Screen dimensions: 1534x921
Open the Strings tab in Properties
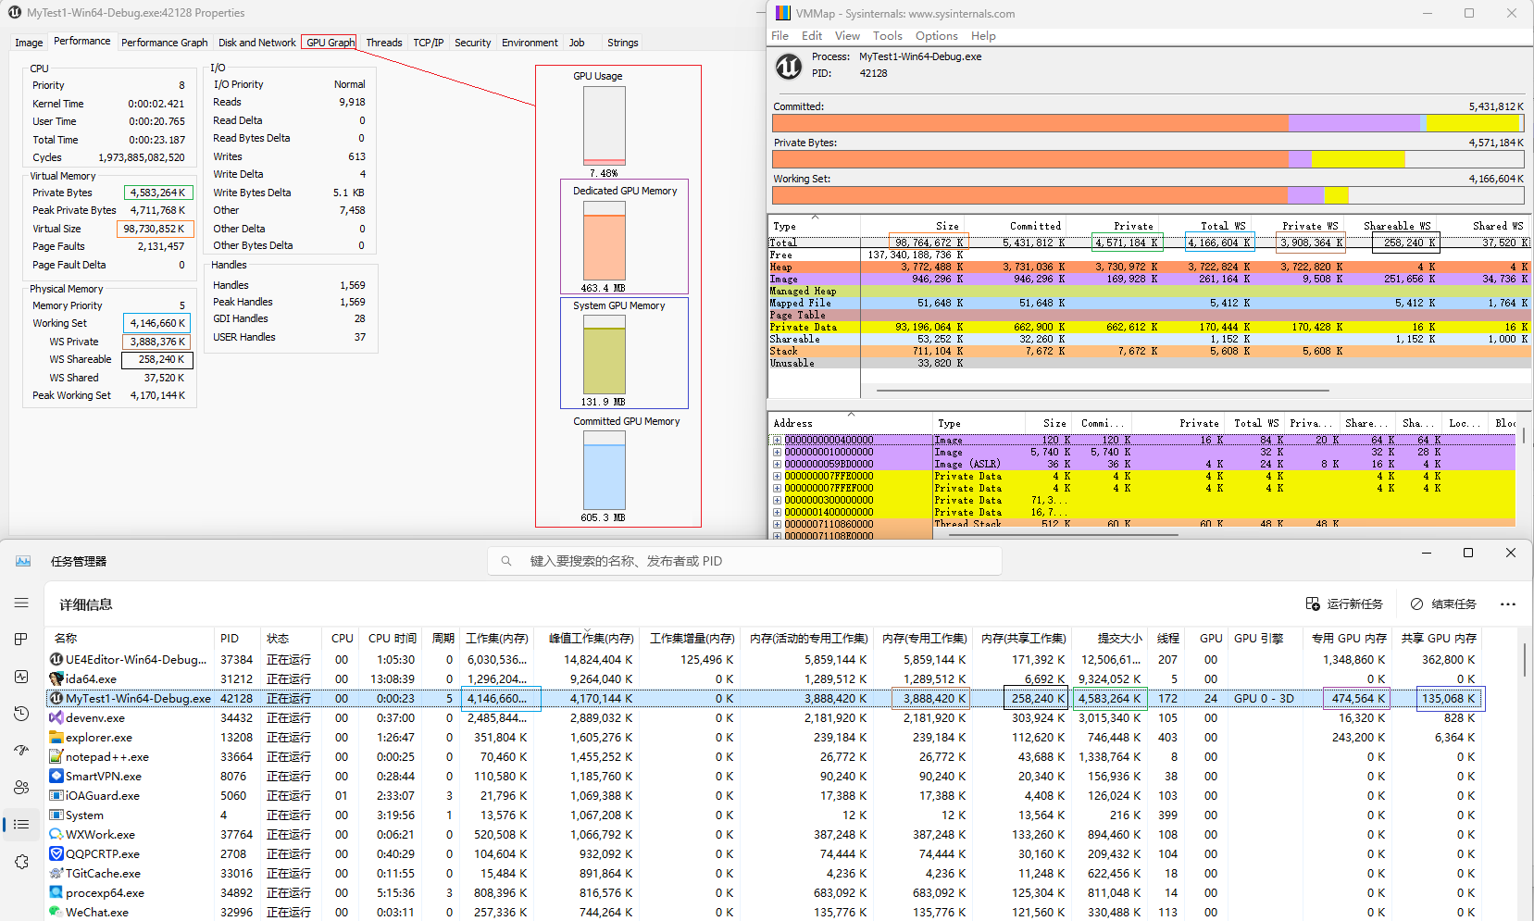[x=622, y=43]
